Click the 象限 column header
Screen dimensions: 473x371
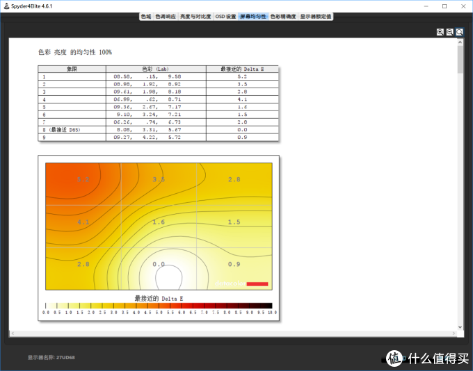pyautogui.click(x=72, y=69)
